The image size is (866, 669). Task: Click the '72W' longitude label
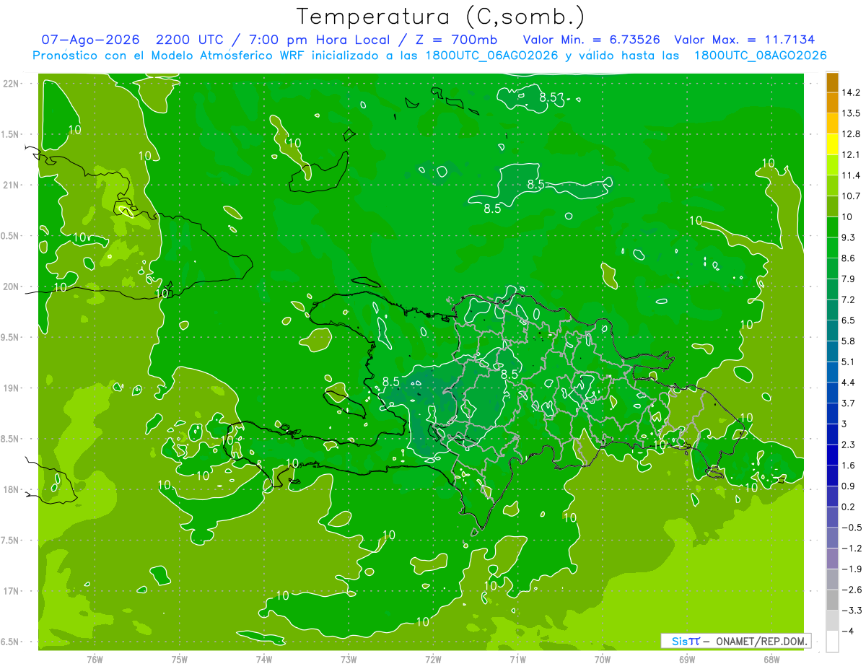point(433,660)
